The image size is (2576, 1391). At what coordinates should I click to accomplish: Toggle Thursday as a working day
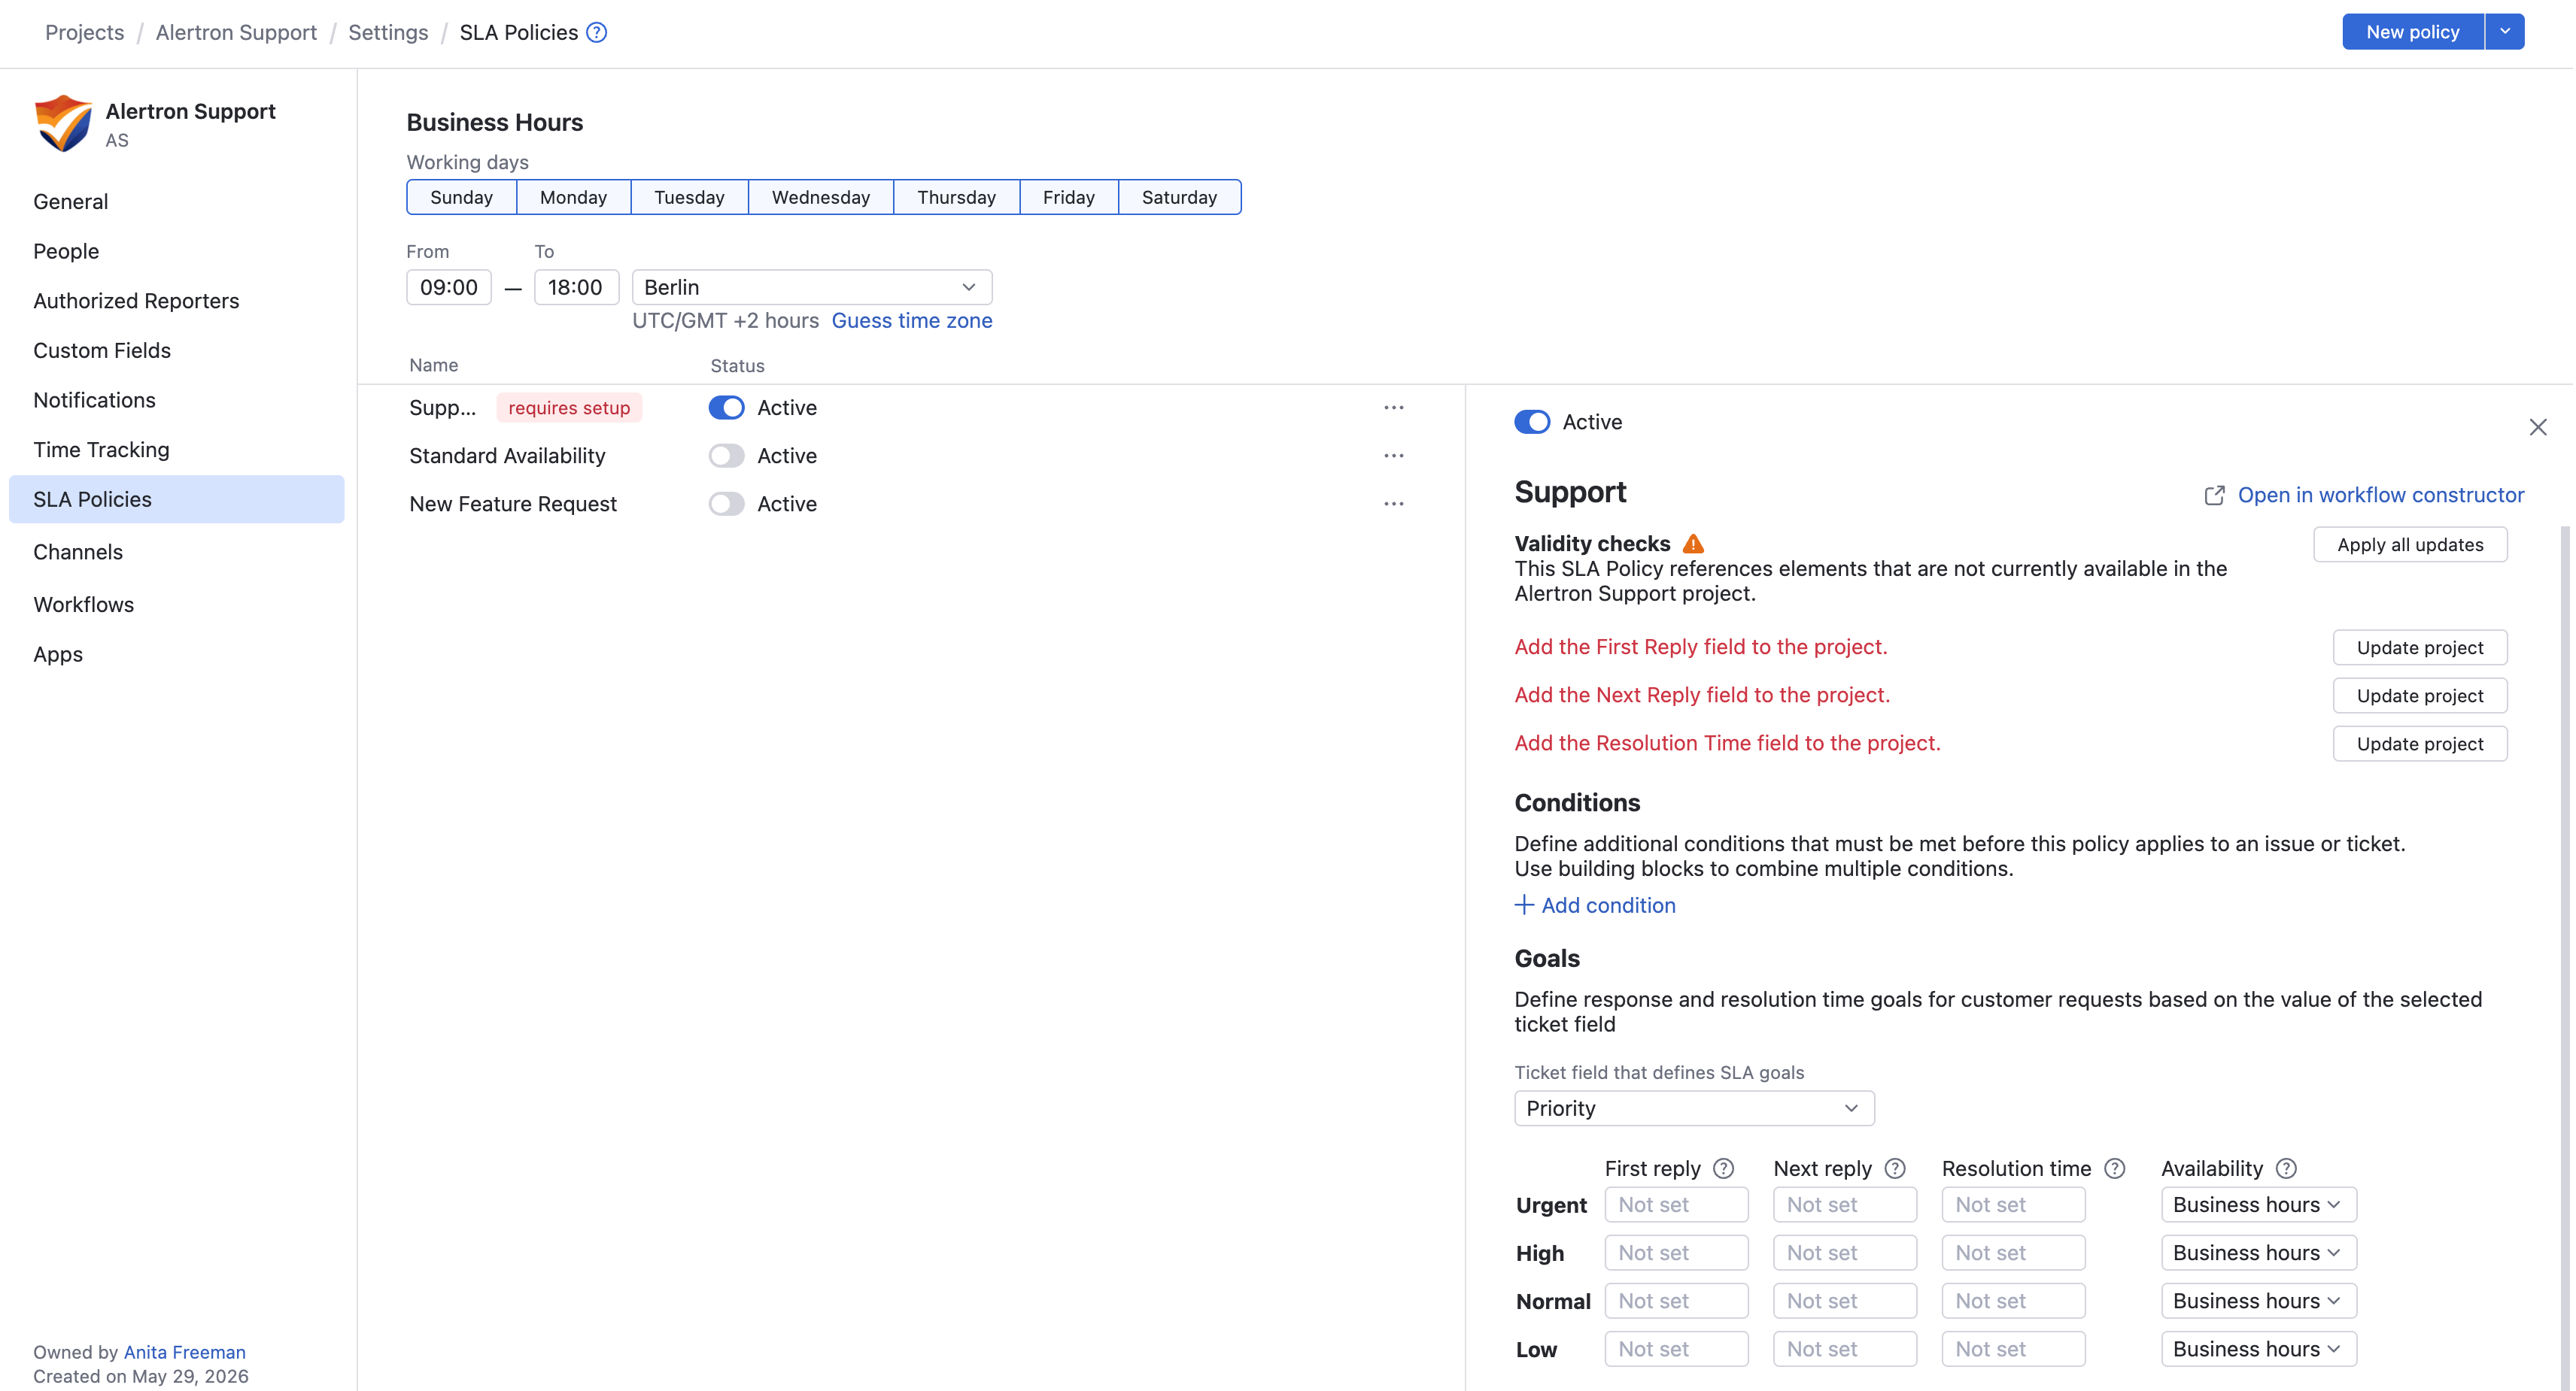(956, 197)
